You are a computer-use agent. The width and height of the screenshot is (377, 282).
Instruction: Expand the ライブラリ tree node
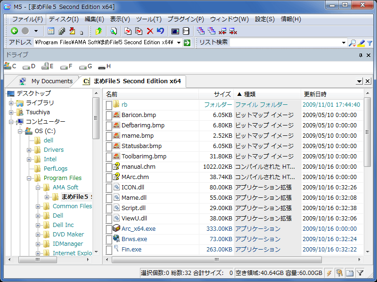(x=11, y=103)
